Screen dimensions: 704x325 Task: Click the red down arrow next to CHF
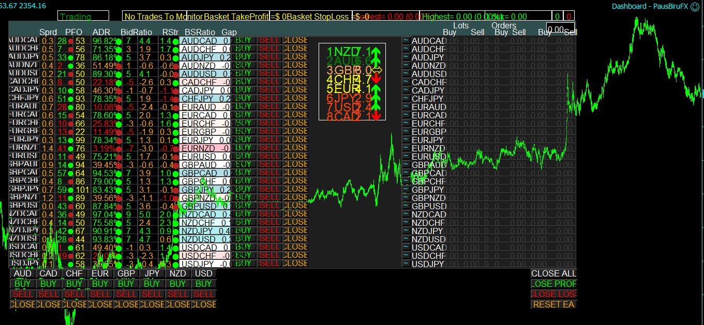pos(377,79)
